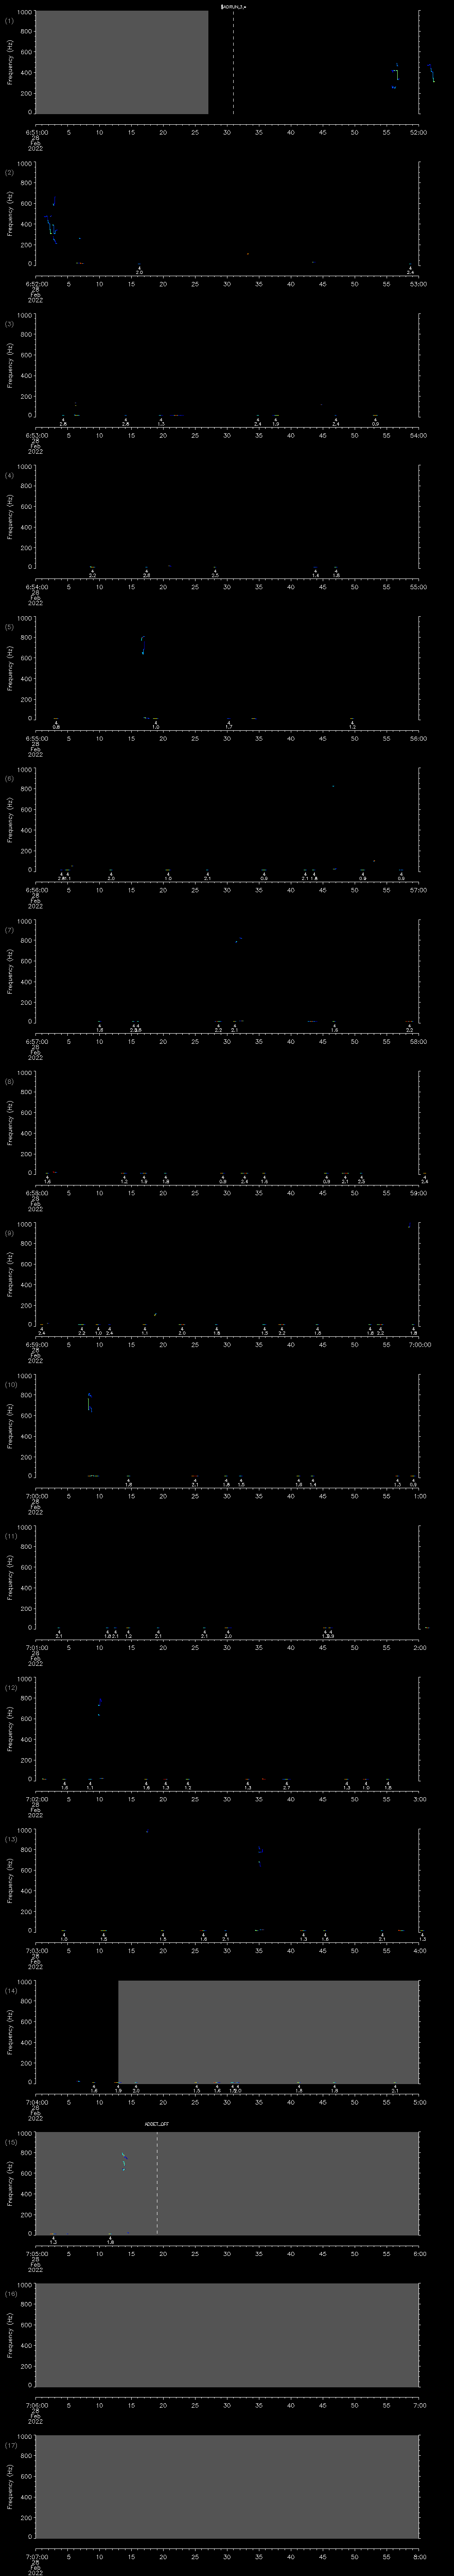
Task: Select panel number label (5)
Action: click(x=9, y=627)
